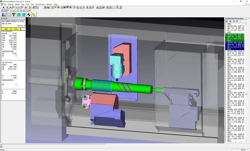Open the Execute menu
The height and width of the screenshot is (151, 250).
(11, 4)
